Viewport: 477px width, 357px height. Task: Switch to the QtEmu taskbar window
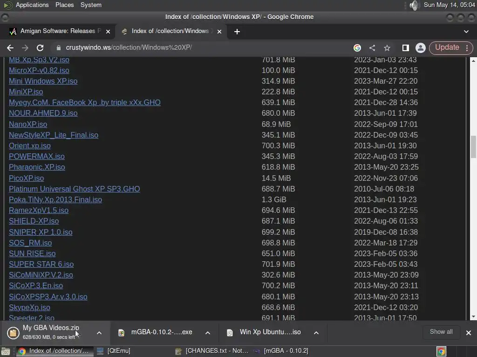[114, 351]
